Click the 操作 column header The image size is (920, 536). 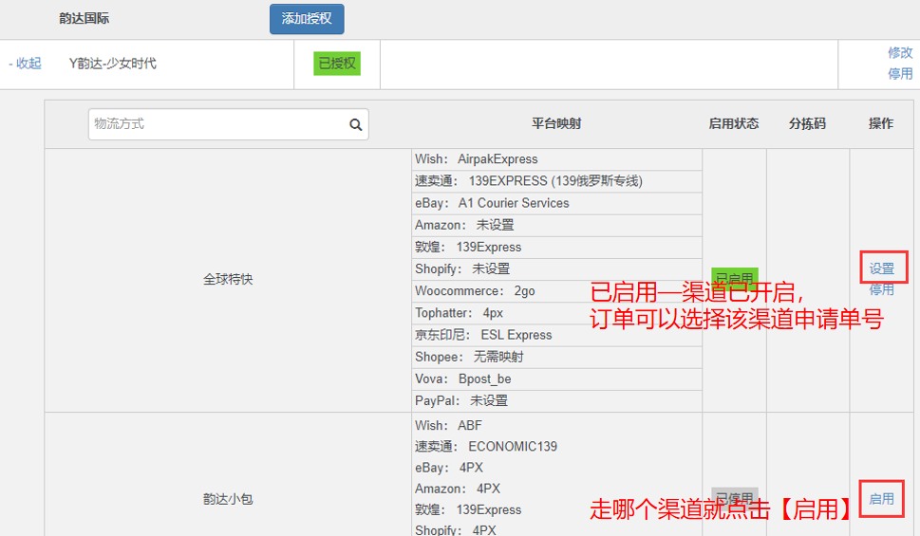point(881,123)
